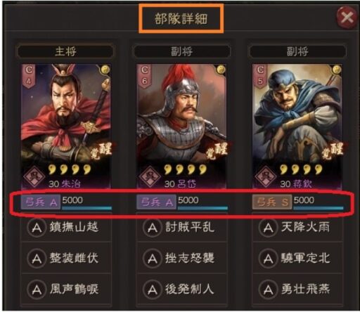Click the 覚醒 awakening mark on 蒋欽's card
The image size is (360, 312).
333,151
